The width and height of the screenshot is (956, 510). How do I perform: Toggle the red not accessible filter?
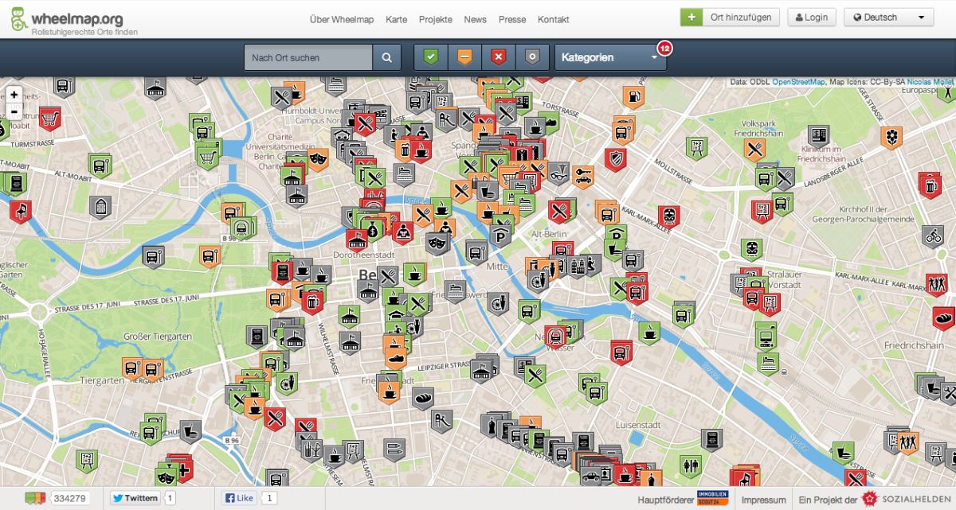tap(499, 57)
